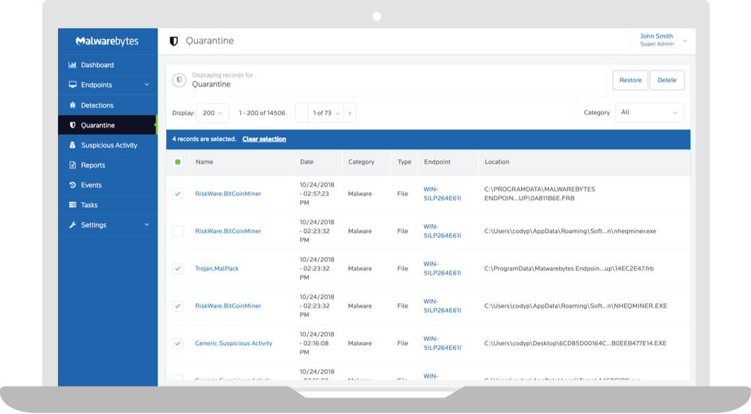751x414 pixels.
Task: Click location path ending 0A811B6E.FRB
Action: click(540, 193)
